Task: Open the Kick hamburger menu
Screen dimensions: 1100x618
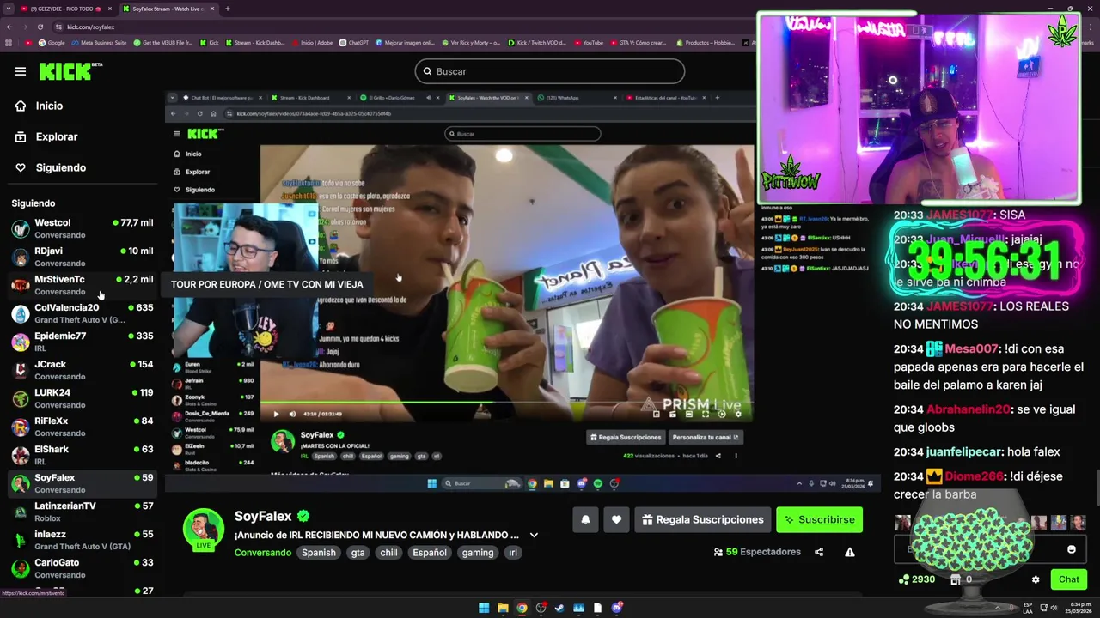Action: click(21, 71)
